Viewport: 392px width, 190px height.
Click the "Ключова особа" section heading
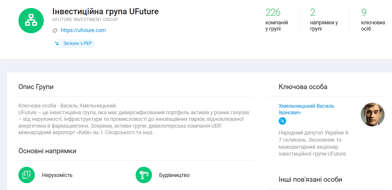click(303, 87)
